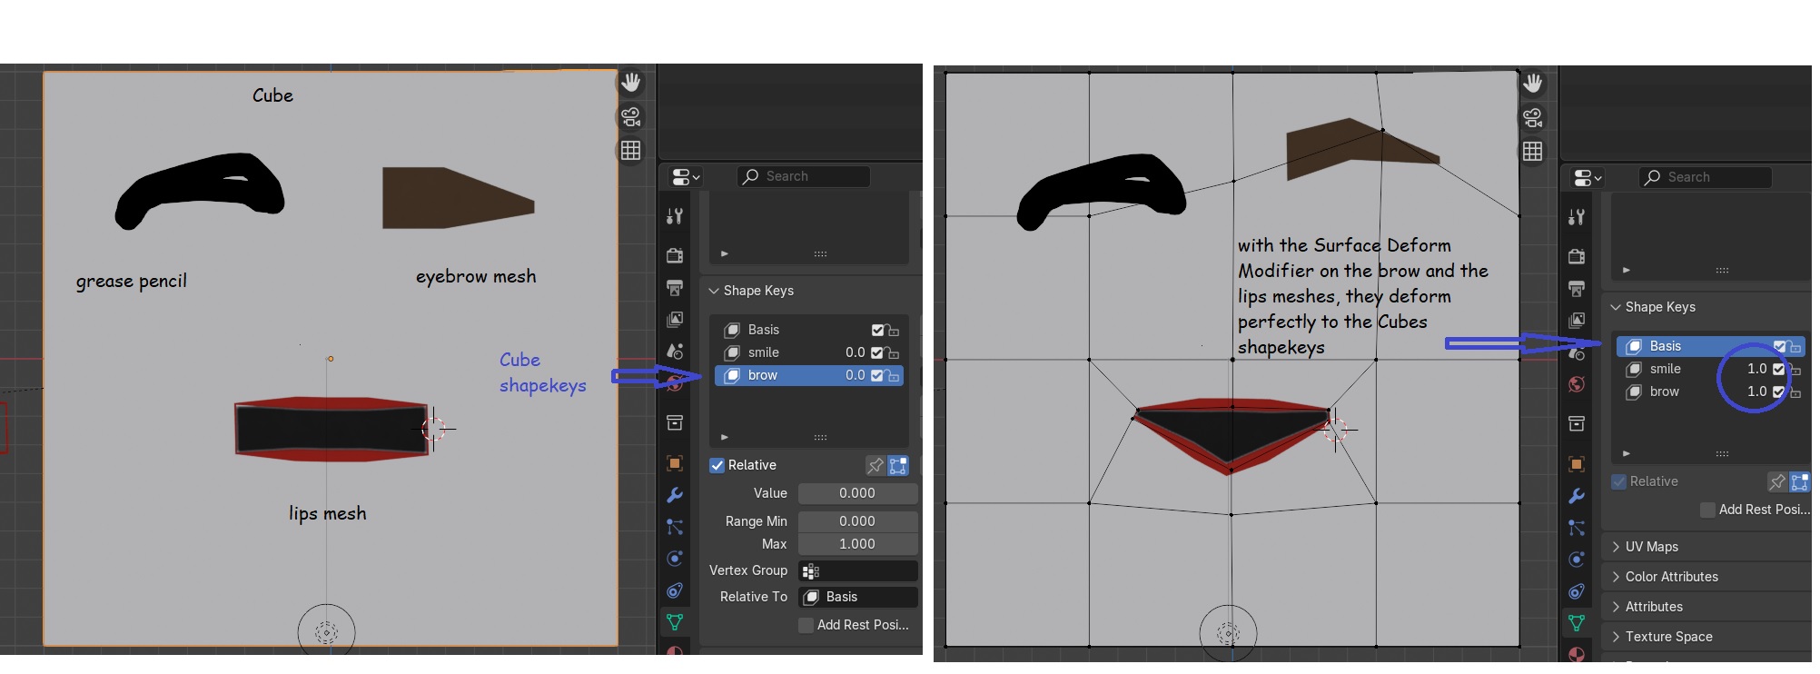
Task: Open Collection properties icon in left panel
Action: point(675,422)
